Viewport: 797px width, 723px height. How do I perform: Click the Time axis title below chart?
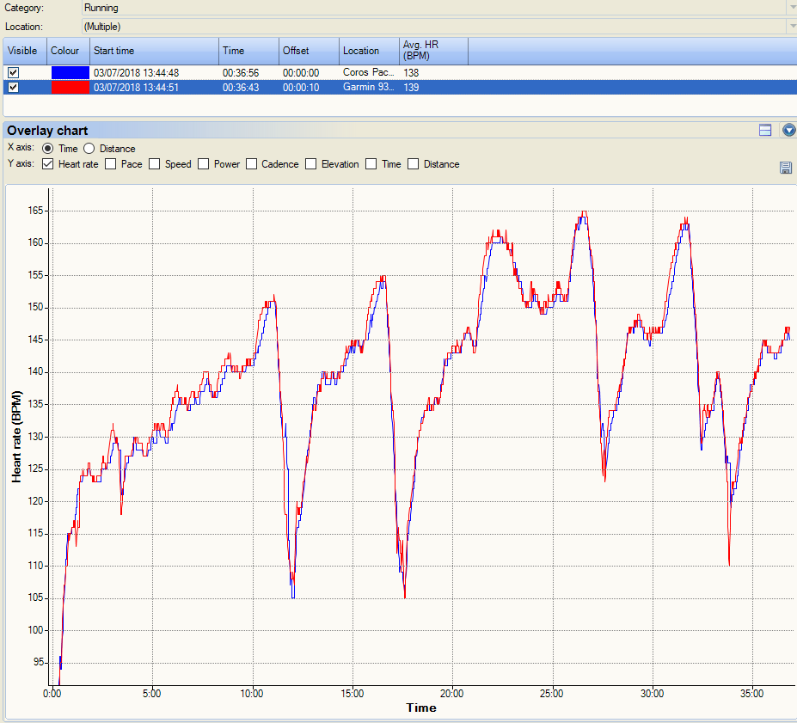pos(421,708)
